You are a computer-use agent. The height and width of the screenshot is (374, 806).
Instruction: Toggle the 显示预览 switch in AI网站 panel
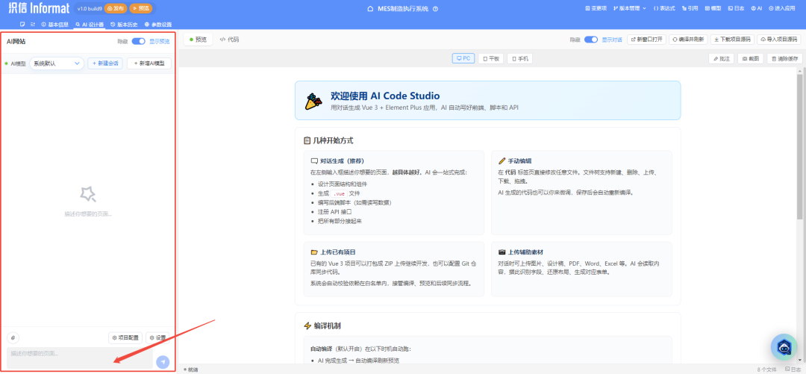pyautogui.click(x=138, y=42)
